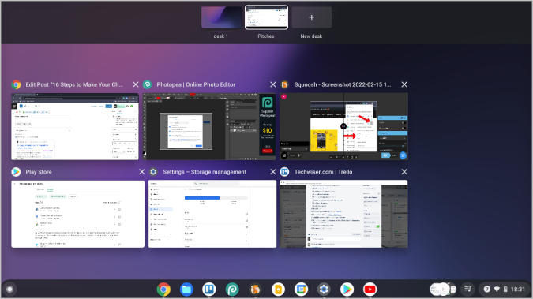Click the 'desk 1' name label

click(221, 36)
